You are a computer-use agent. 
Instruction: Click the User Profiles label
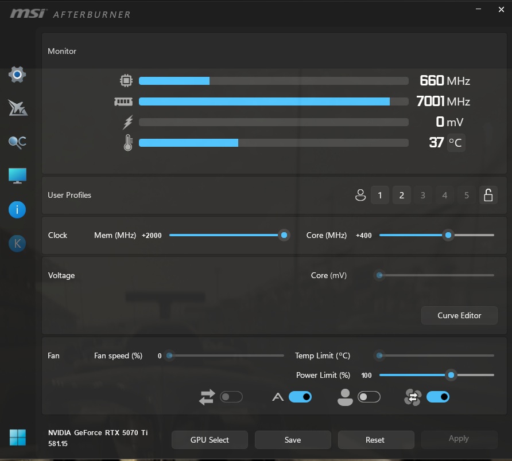[69, 195]
